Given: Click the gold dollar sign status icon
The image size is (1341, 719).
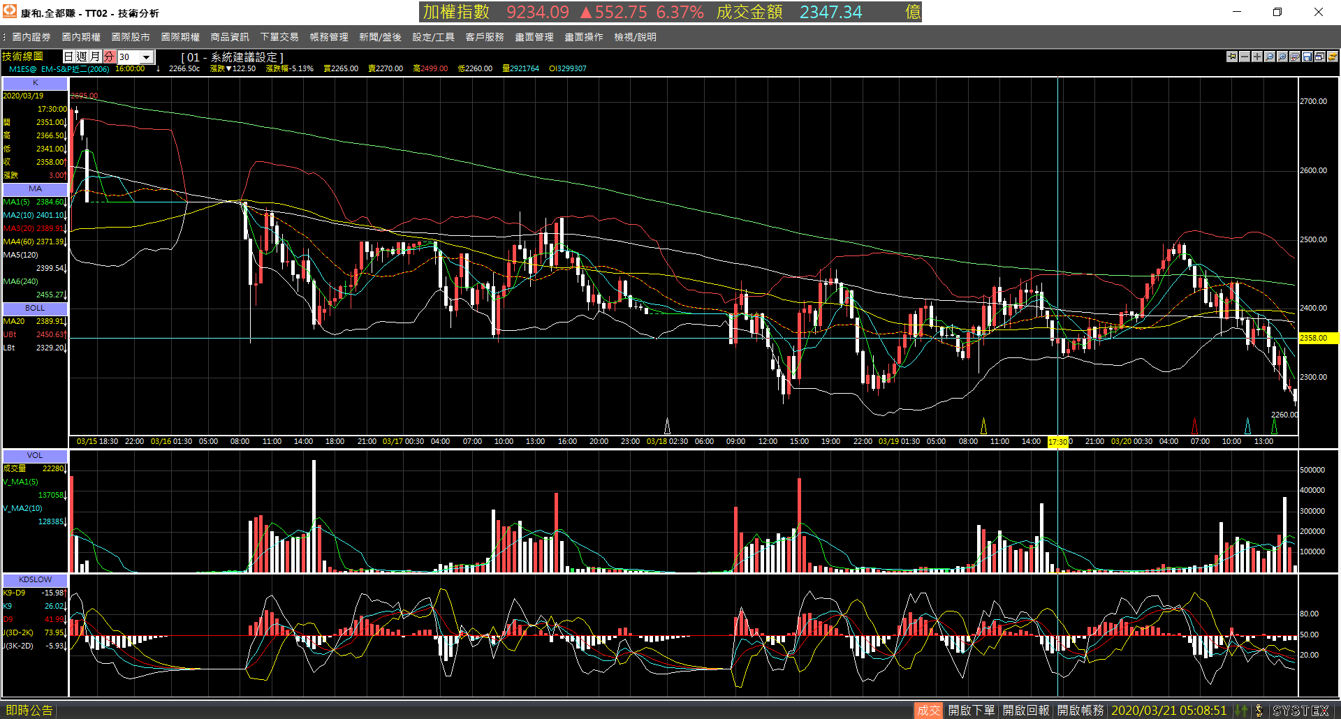Looking at the screenshot, I should (x=1259, y=711).
